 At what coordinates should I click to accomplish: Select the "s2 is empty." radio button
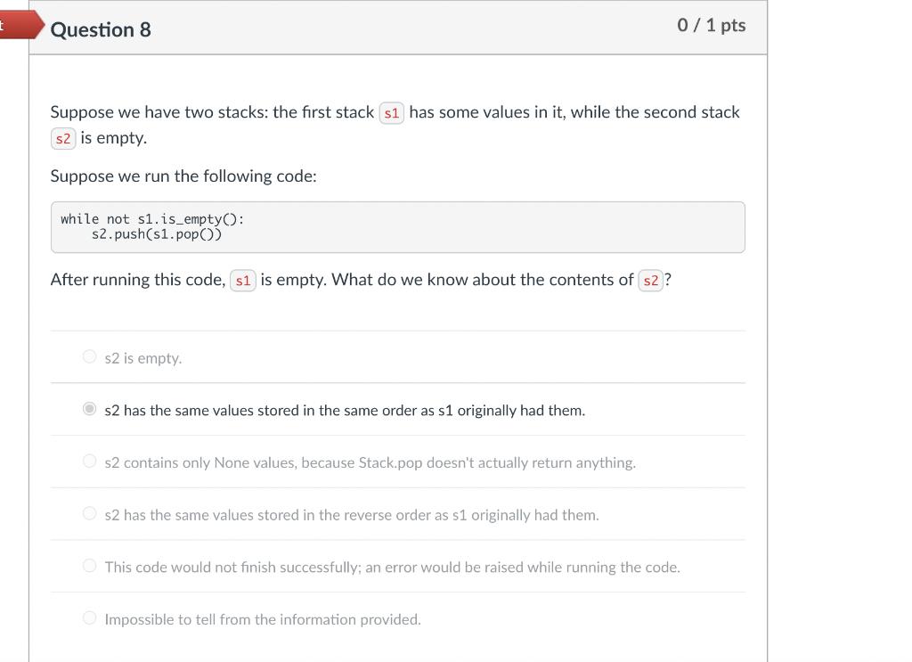tap(89, 357)
